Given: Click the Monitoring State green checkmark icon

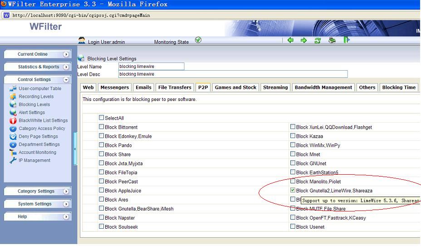Looking at the screenshot, I should click(198, 40).
